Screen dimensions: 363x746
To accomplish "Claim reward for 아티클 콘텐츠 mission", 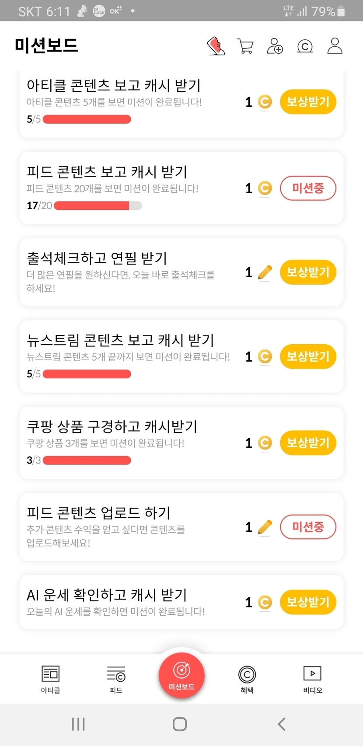I will coord(308,102).
